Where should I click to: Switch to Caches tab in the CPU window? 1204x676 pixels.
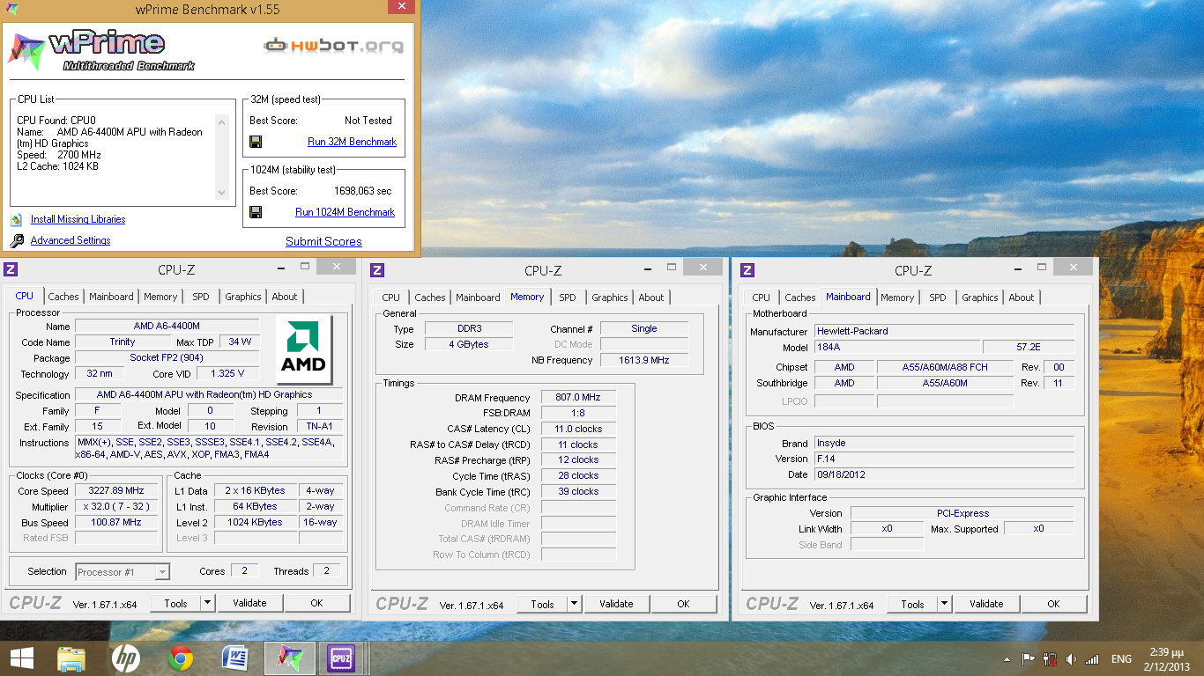pos(63,297)
